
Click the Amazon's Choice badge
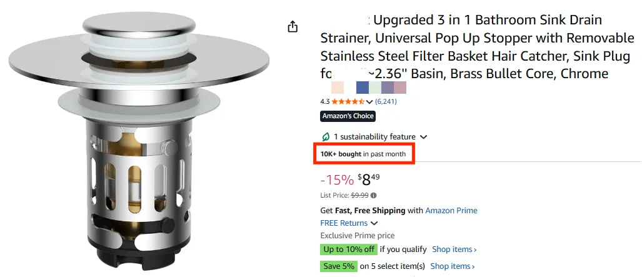[x=348, y=116]
